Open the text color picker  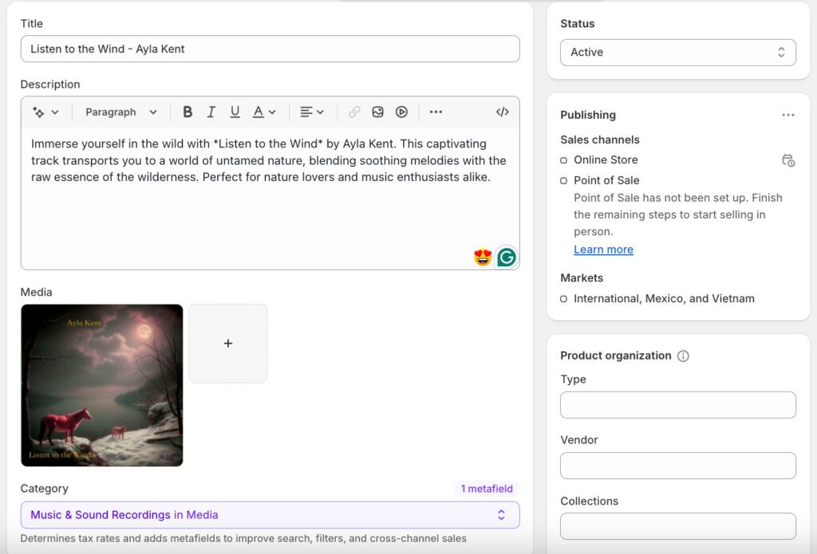tap(264, 112)
